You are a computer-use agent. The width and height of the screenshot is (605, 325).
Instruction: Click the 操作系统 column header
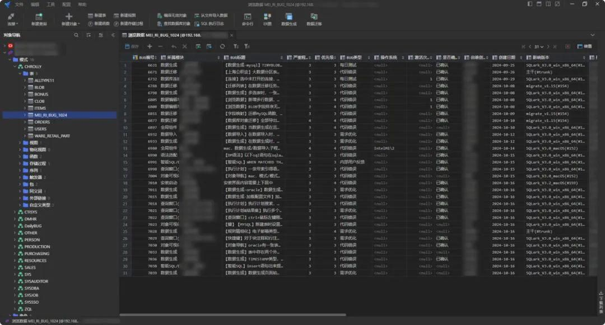389,58
